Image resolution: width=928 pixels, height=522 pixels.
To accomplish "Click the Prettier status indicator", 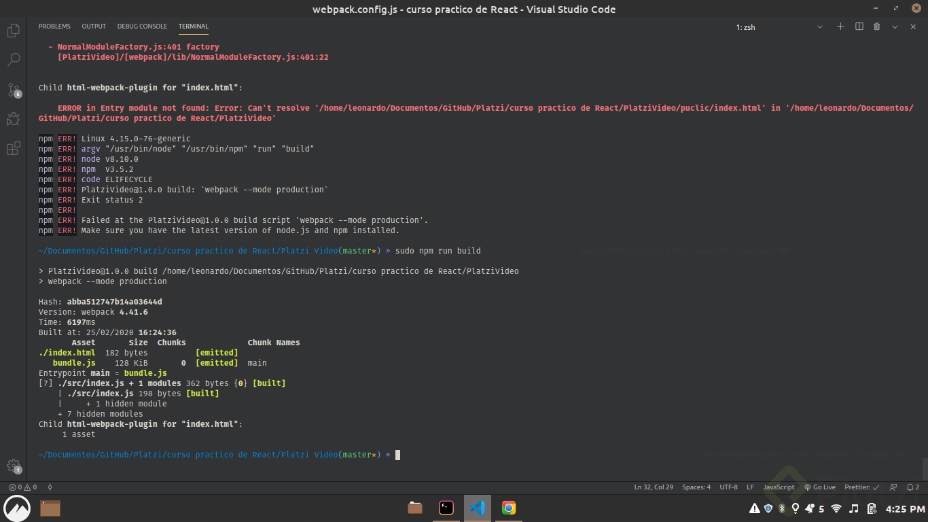I will pyautogui.click(x=862, y=487).
